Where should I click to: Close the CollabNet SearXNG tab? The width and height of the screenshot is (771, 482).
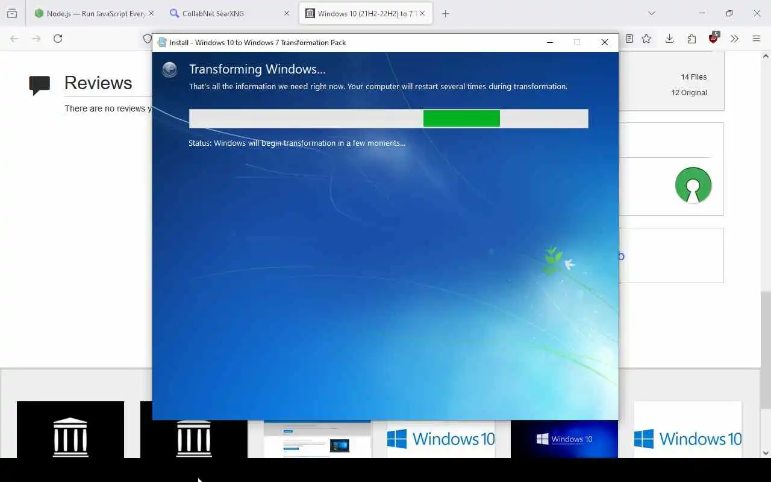pos(287,13)
